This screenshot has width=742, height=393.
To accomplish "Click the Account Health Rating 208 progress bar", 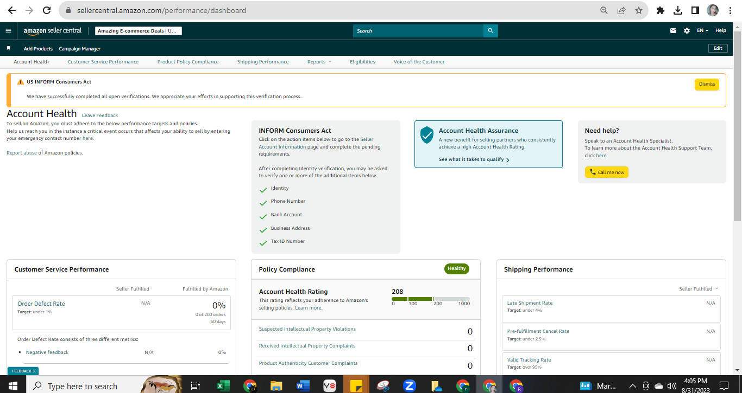I will pyautogui.click(x=431, y=299).
